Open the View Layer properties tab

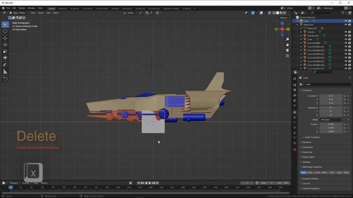tap(295, 95)
